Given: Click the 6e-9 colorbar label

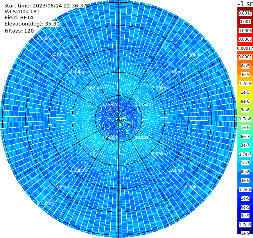Looking at the screenshot, I should (x=245, y=207).
